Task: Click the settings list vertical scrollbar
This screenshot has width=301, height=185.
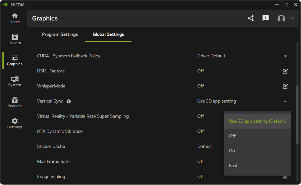Action: point(297,114)
